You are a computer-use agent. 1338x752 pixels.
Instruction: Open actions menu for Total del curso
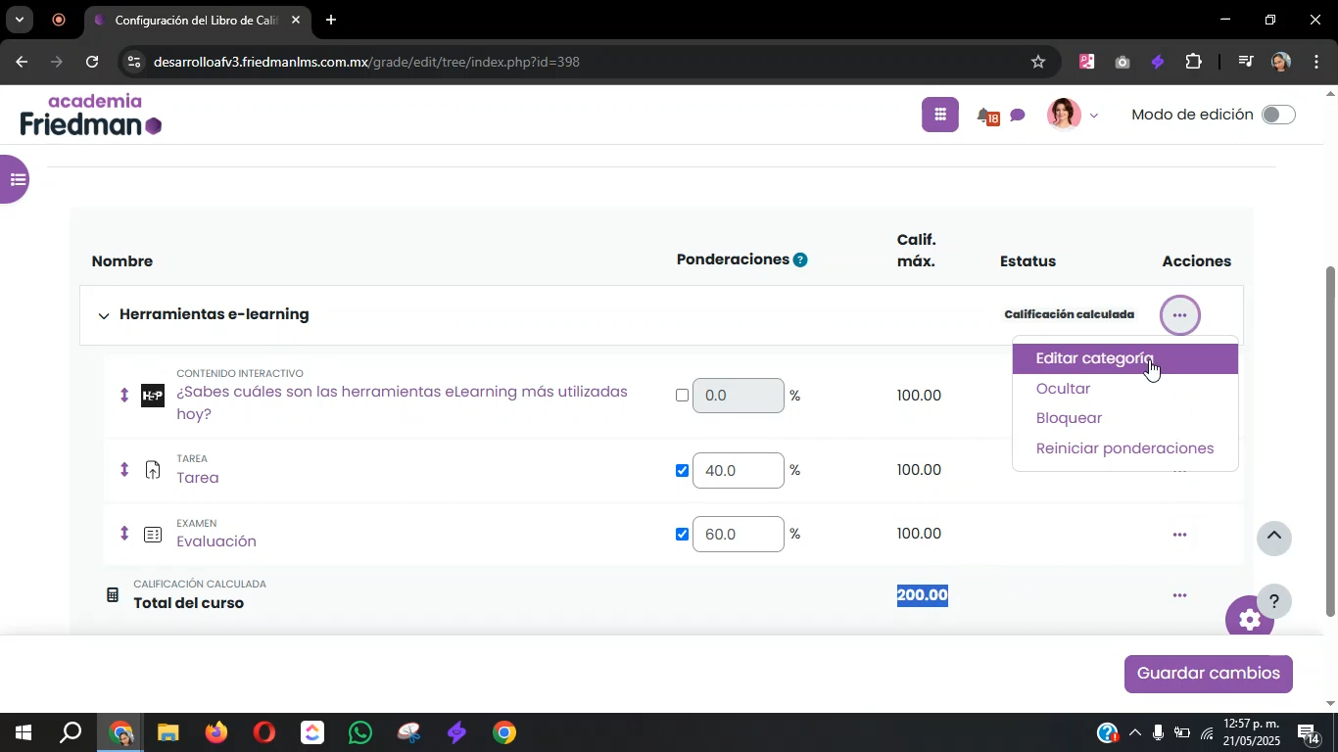pyautogui.click(x=1180, y=595)
